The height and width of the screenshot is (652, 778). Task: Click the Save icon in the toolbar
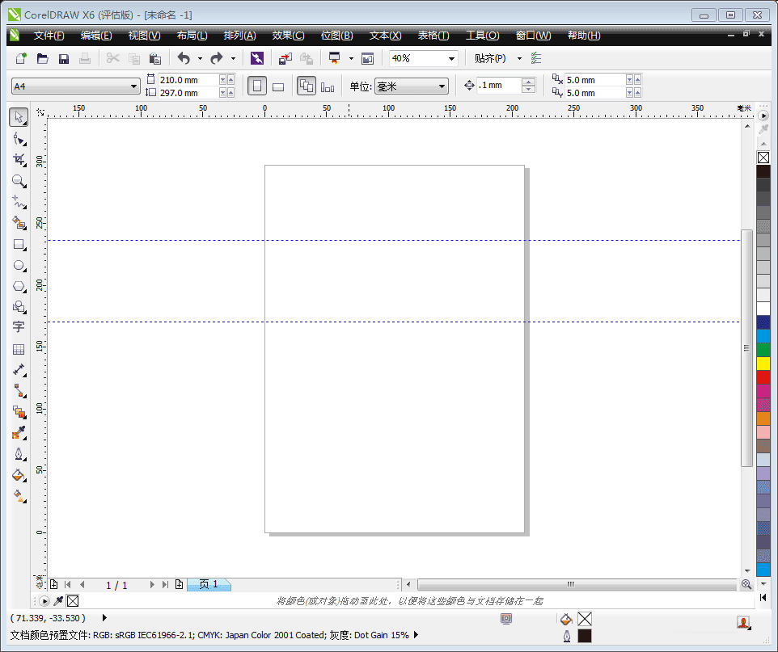coord(64,58)
